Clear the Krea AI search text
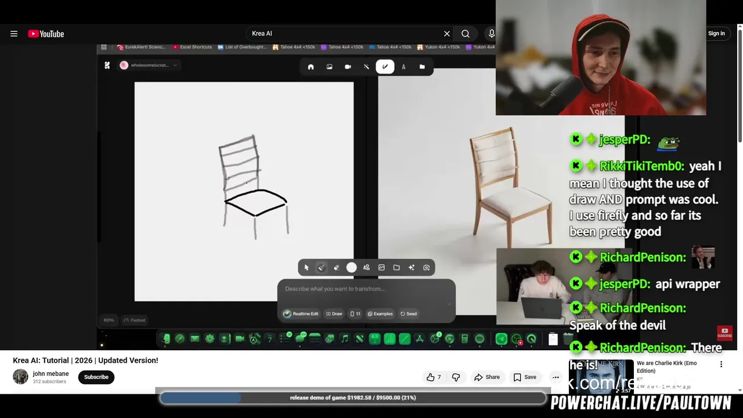The image size is (743, 418). [447, 34]
